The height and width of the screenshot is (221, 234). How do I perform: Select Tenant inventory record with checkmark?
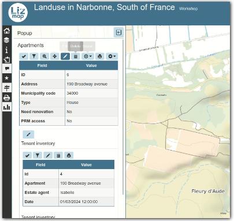[x=27, y=155]
